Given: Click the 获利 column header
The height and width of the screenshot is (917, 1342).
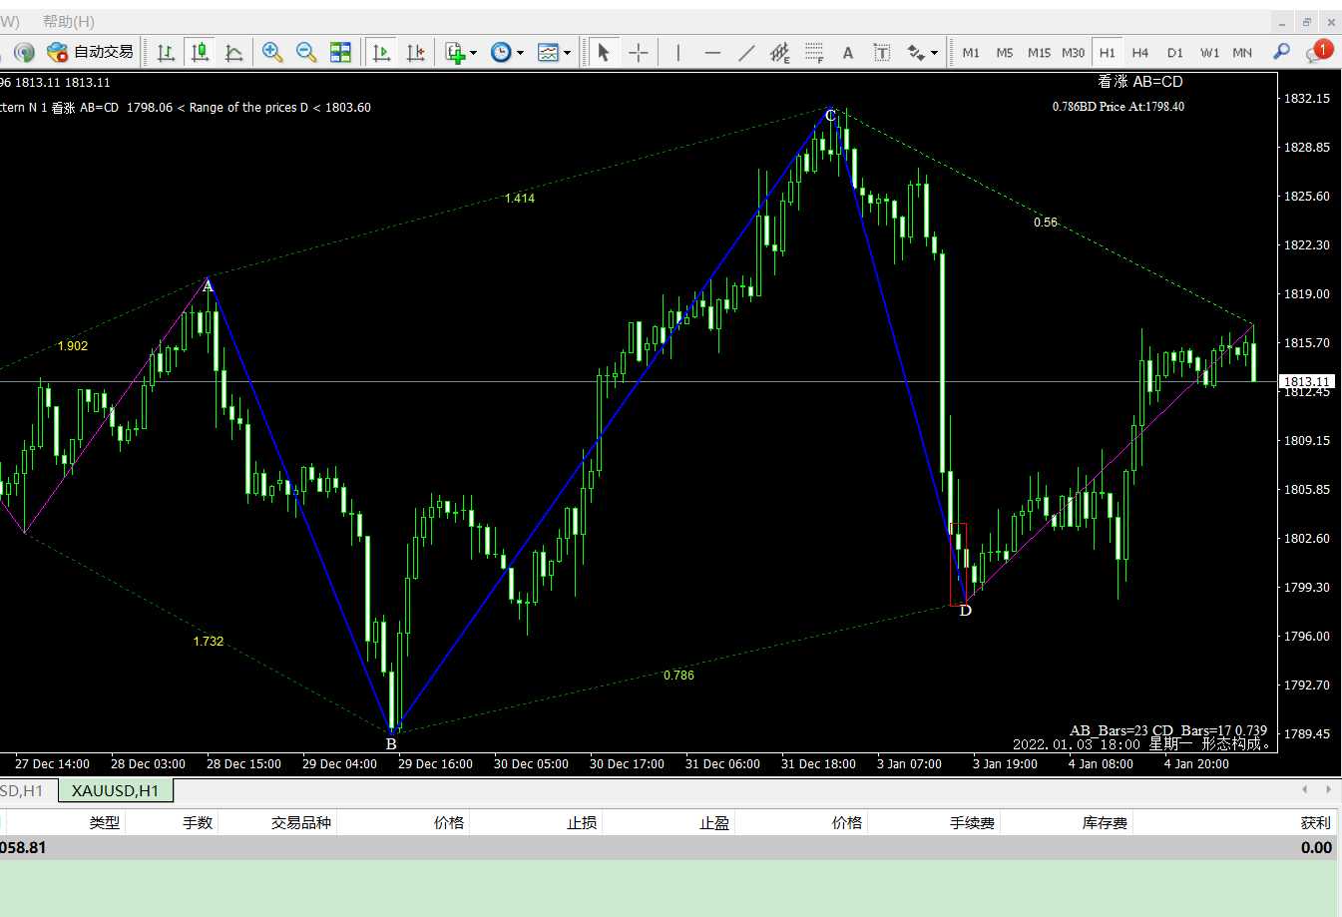Looking at the screenshot, I should pyautogui.click(x=1316, y=822).
